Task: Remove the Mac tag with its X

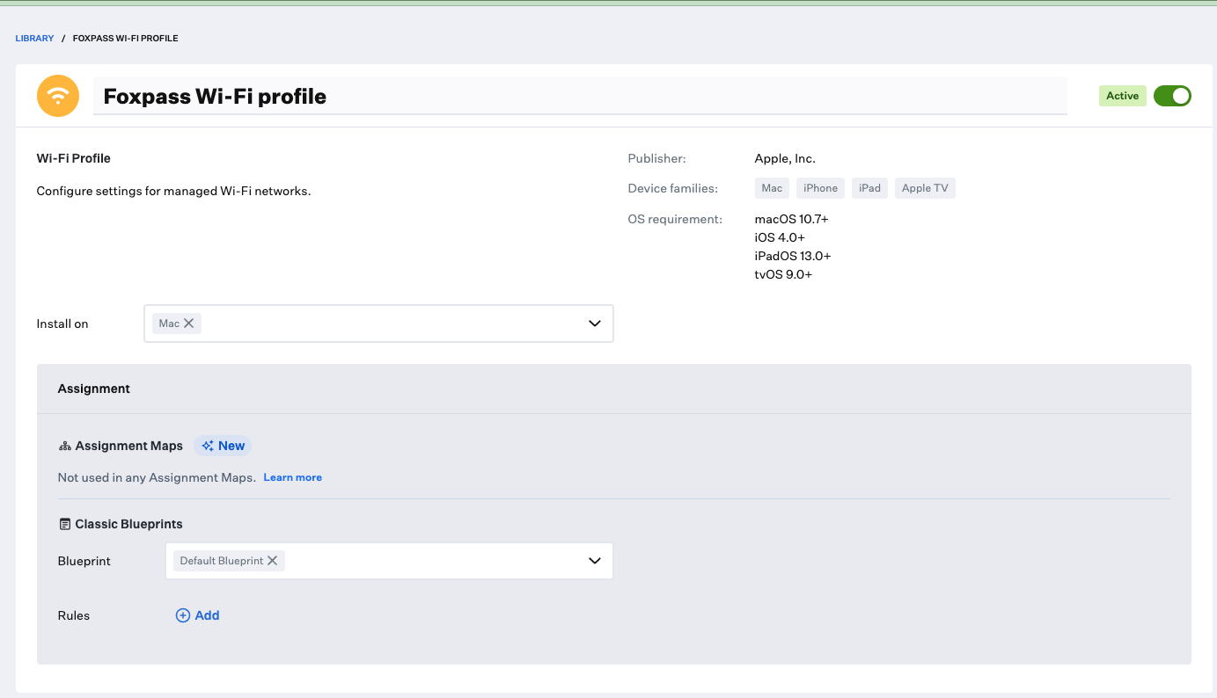Action: point(188,324)
